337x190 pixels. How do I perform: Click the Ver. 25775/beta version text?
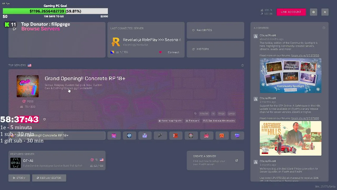pos(325,187)
